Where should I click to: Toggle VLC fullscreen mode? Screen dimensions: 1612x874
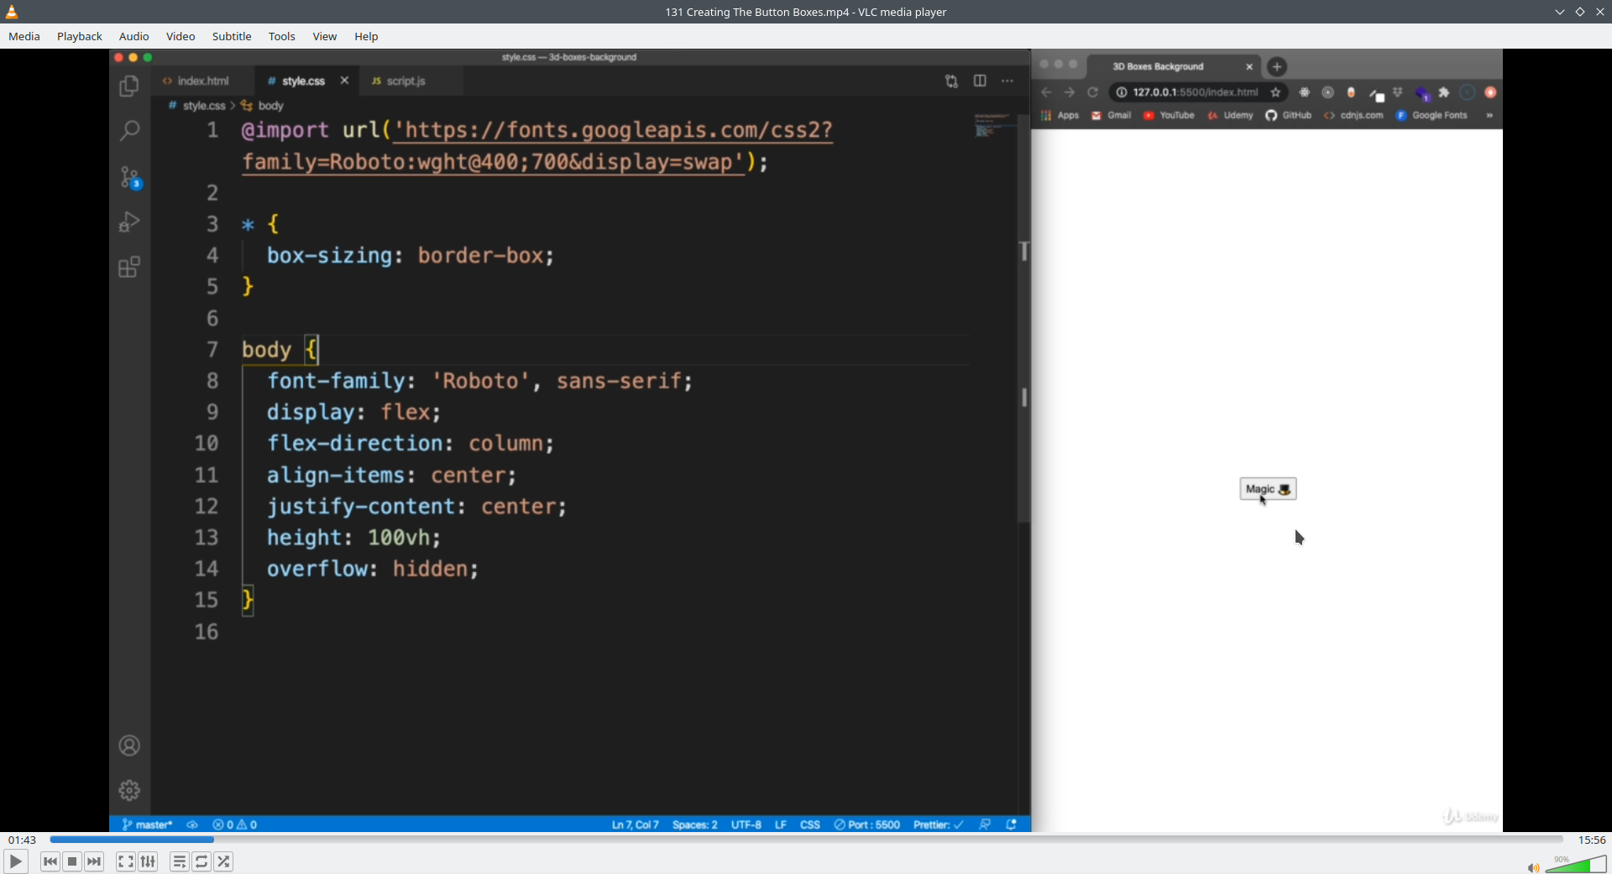point(125,861)
